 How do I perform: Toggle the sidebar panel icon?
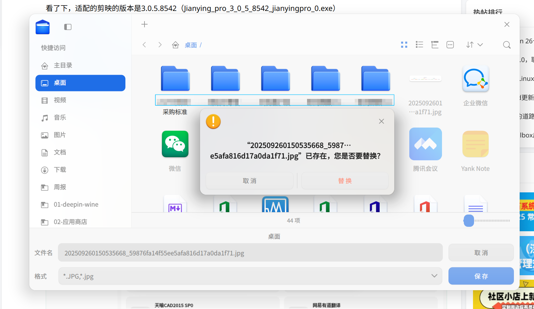tap(68, 27)
